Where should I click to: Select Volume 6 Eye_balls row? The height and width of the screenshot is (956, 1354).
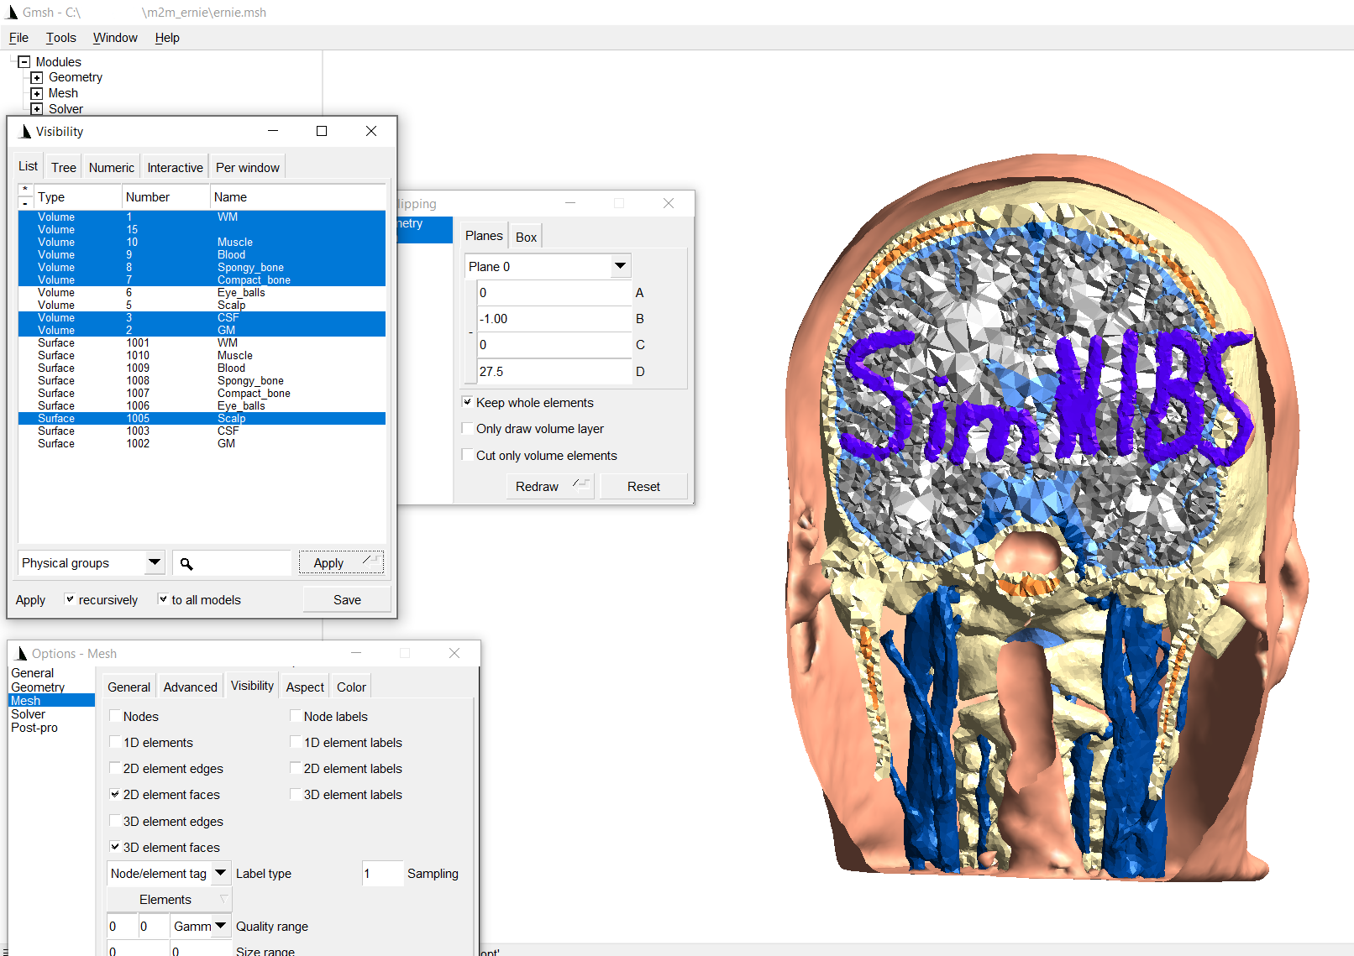202,292
